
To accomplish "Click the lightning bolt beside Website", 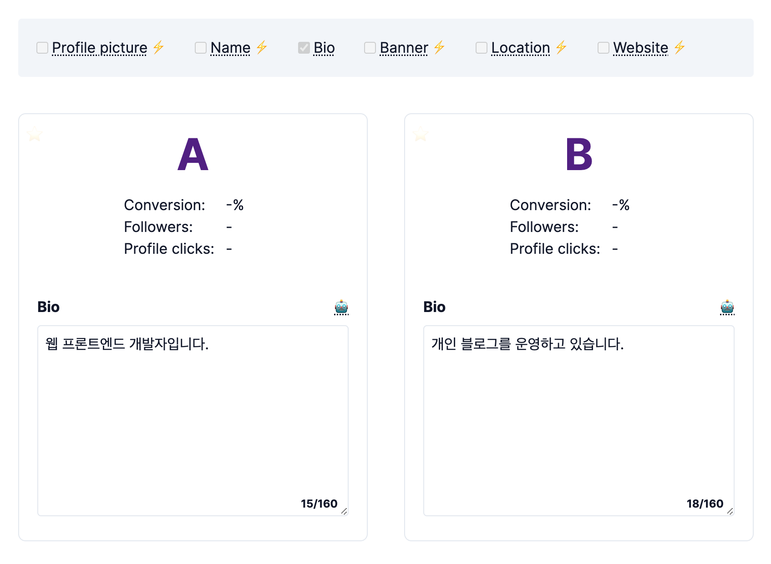I will coord(680,47).
